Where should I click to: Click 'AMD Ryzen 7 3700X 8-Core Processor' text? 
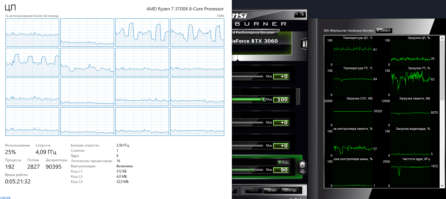coord(185,9)
